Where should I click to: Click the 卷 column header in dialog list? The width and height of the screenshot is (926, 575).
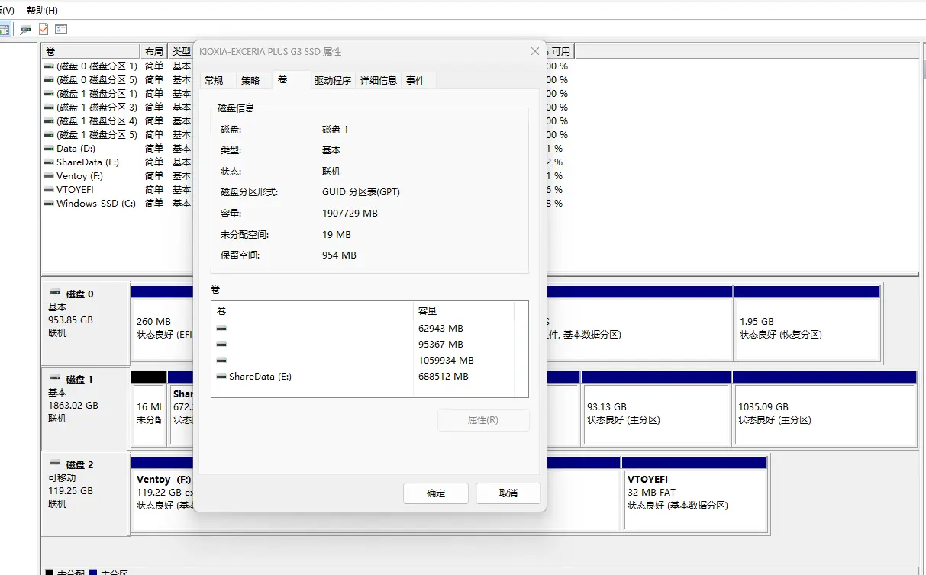pos(312,311)
